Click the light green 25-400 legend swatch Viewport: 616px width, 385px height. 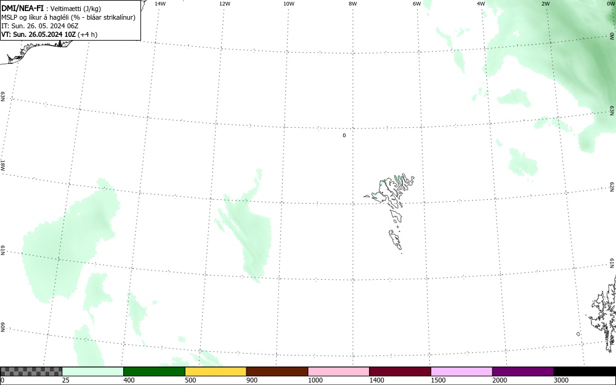click(x=93, y=371)
